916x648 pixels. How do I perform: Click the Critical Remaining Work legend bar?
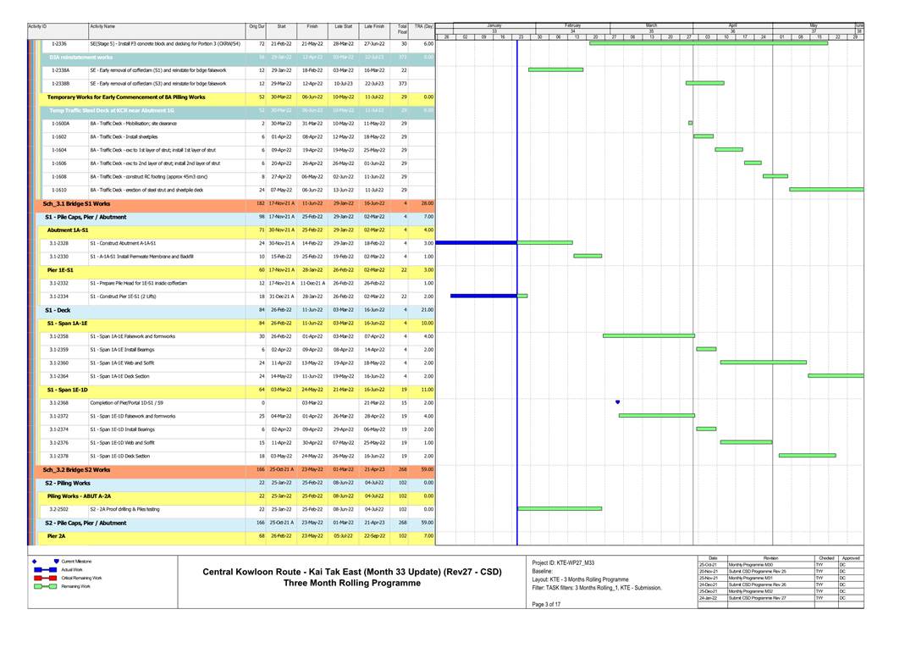point(45,578)
